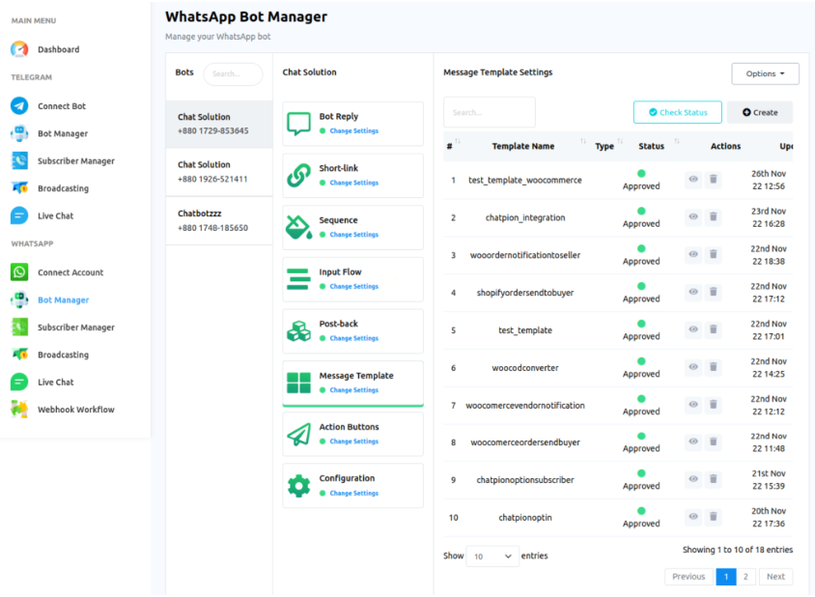This screenshot has width=815, height=597.
Task: Click Create template button
Action: click(760, 112)
